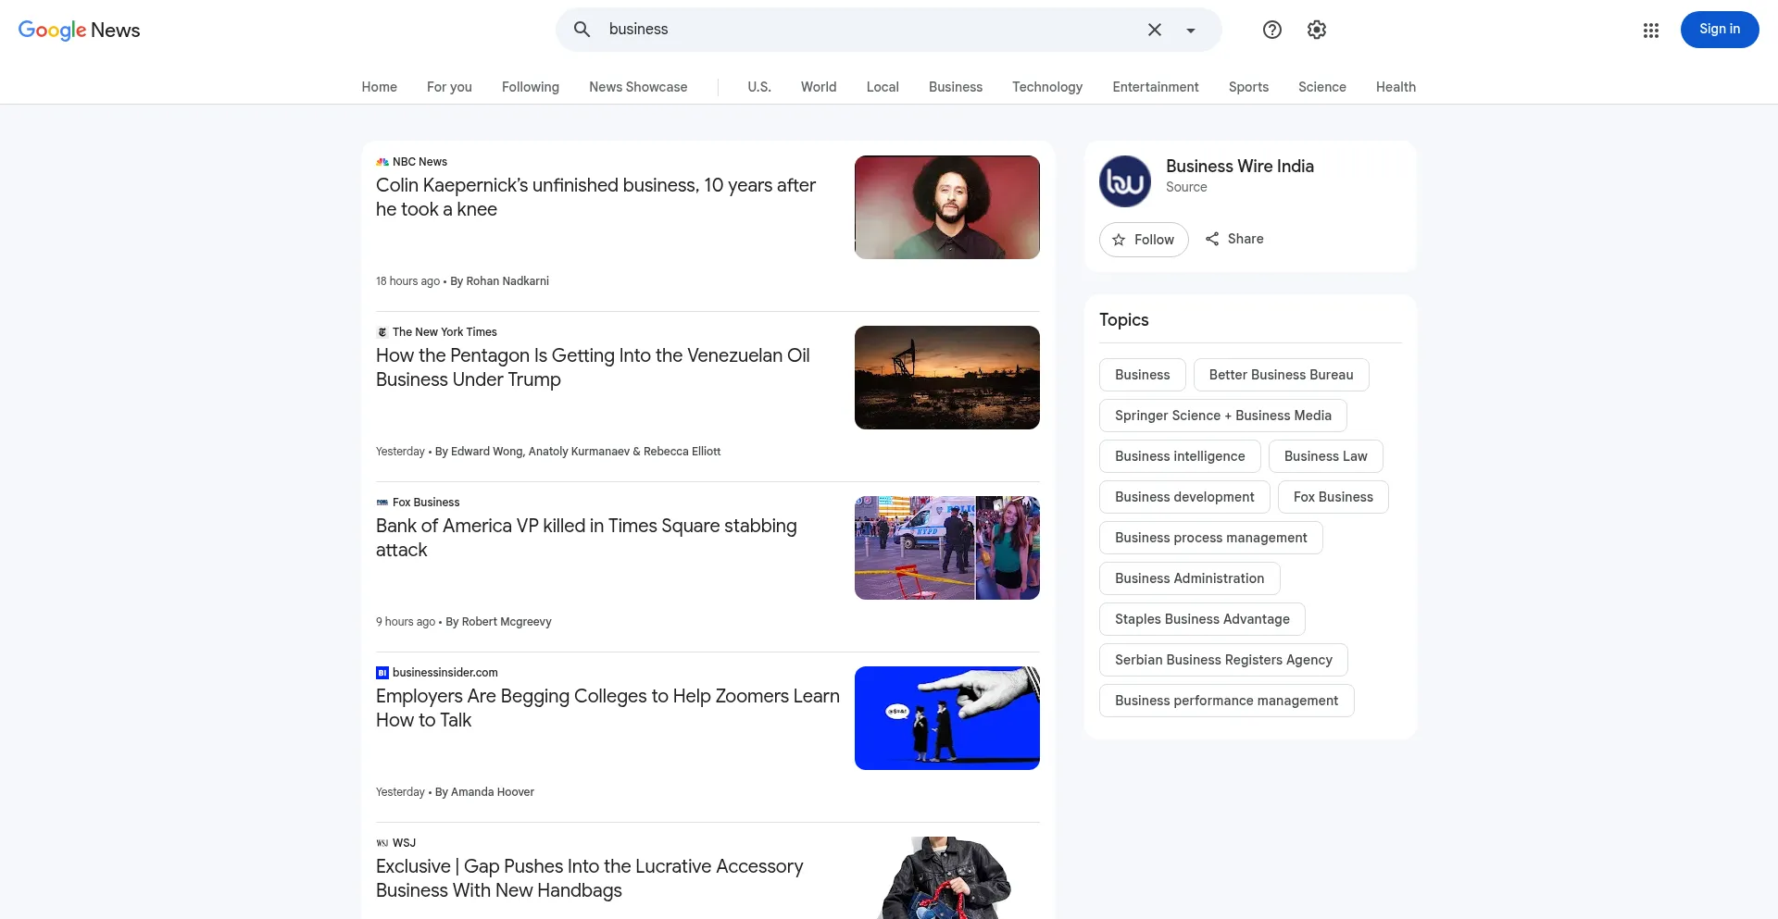Click the Fox Business source icon
The image size is (1778, 919).
(x=382, y=503)
